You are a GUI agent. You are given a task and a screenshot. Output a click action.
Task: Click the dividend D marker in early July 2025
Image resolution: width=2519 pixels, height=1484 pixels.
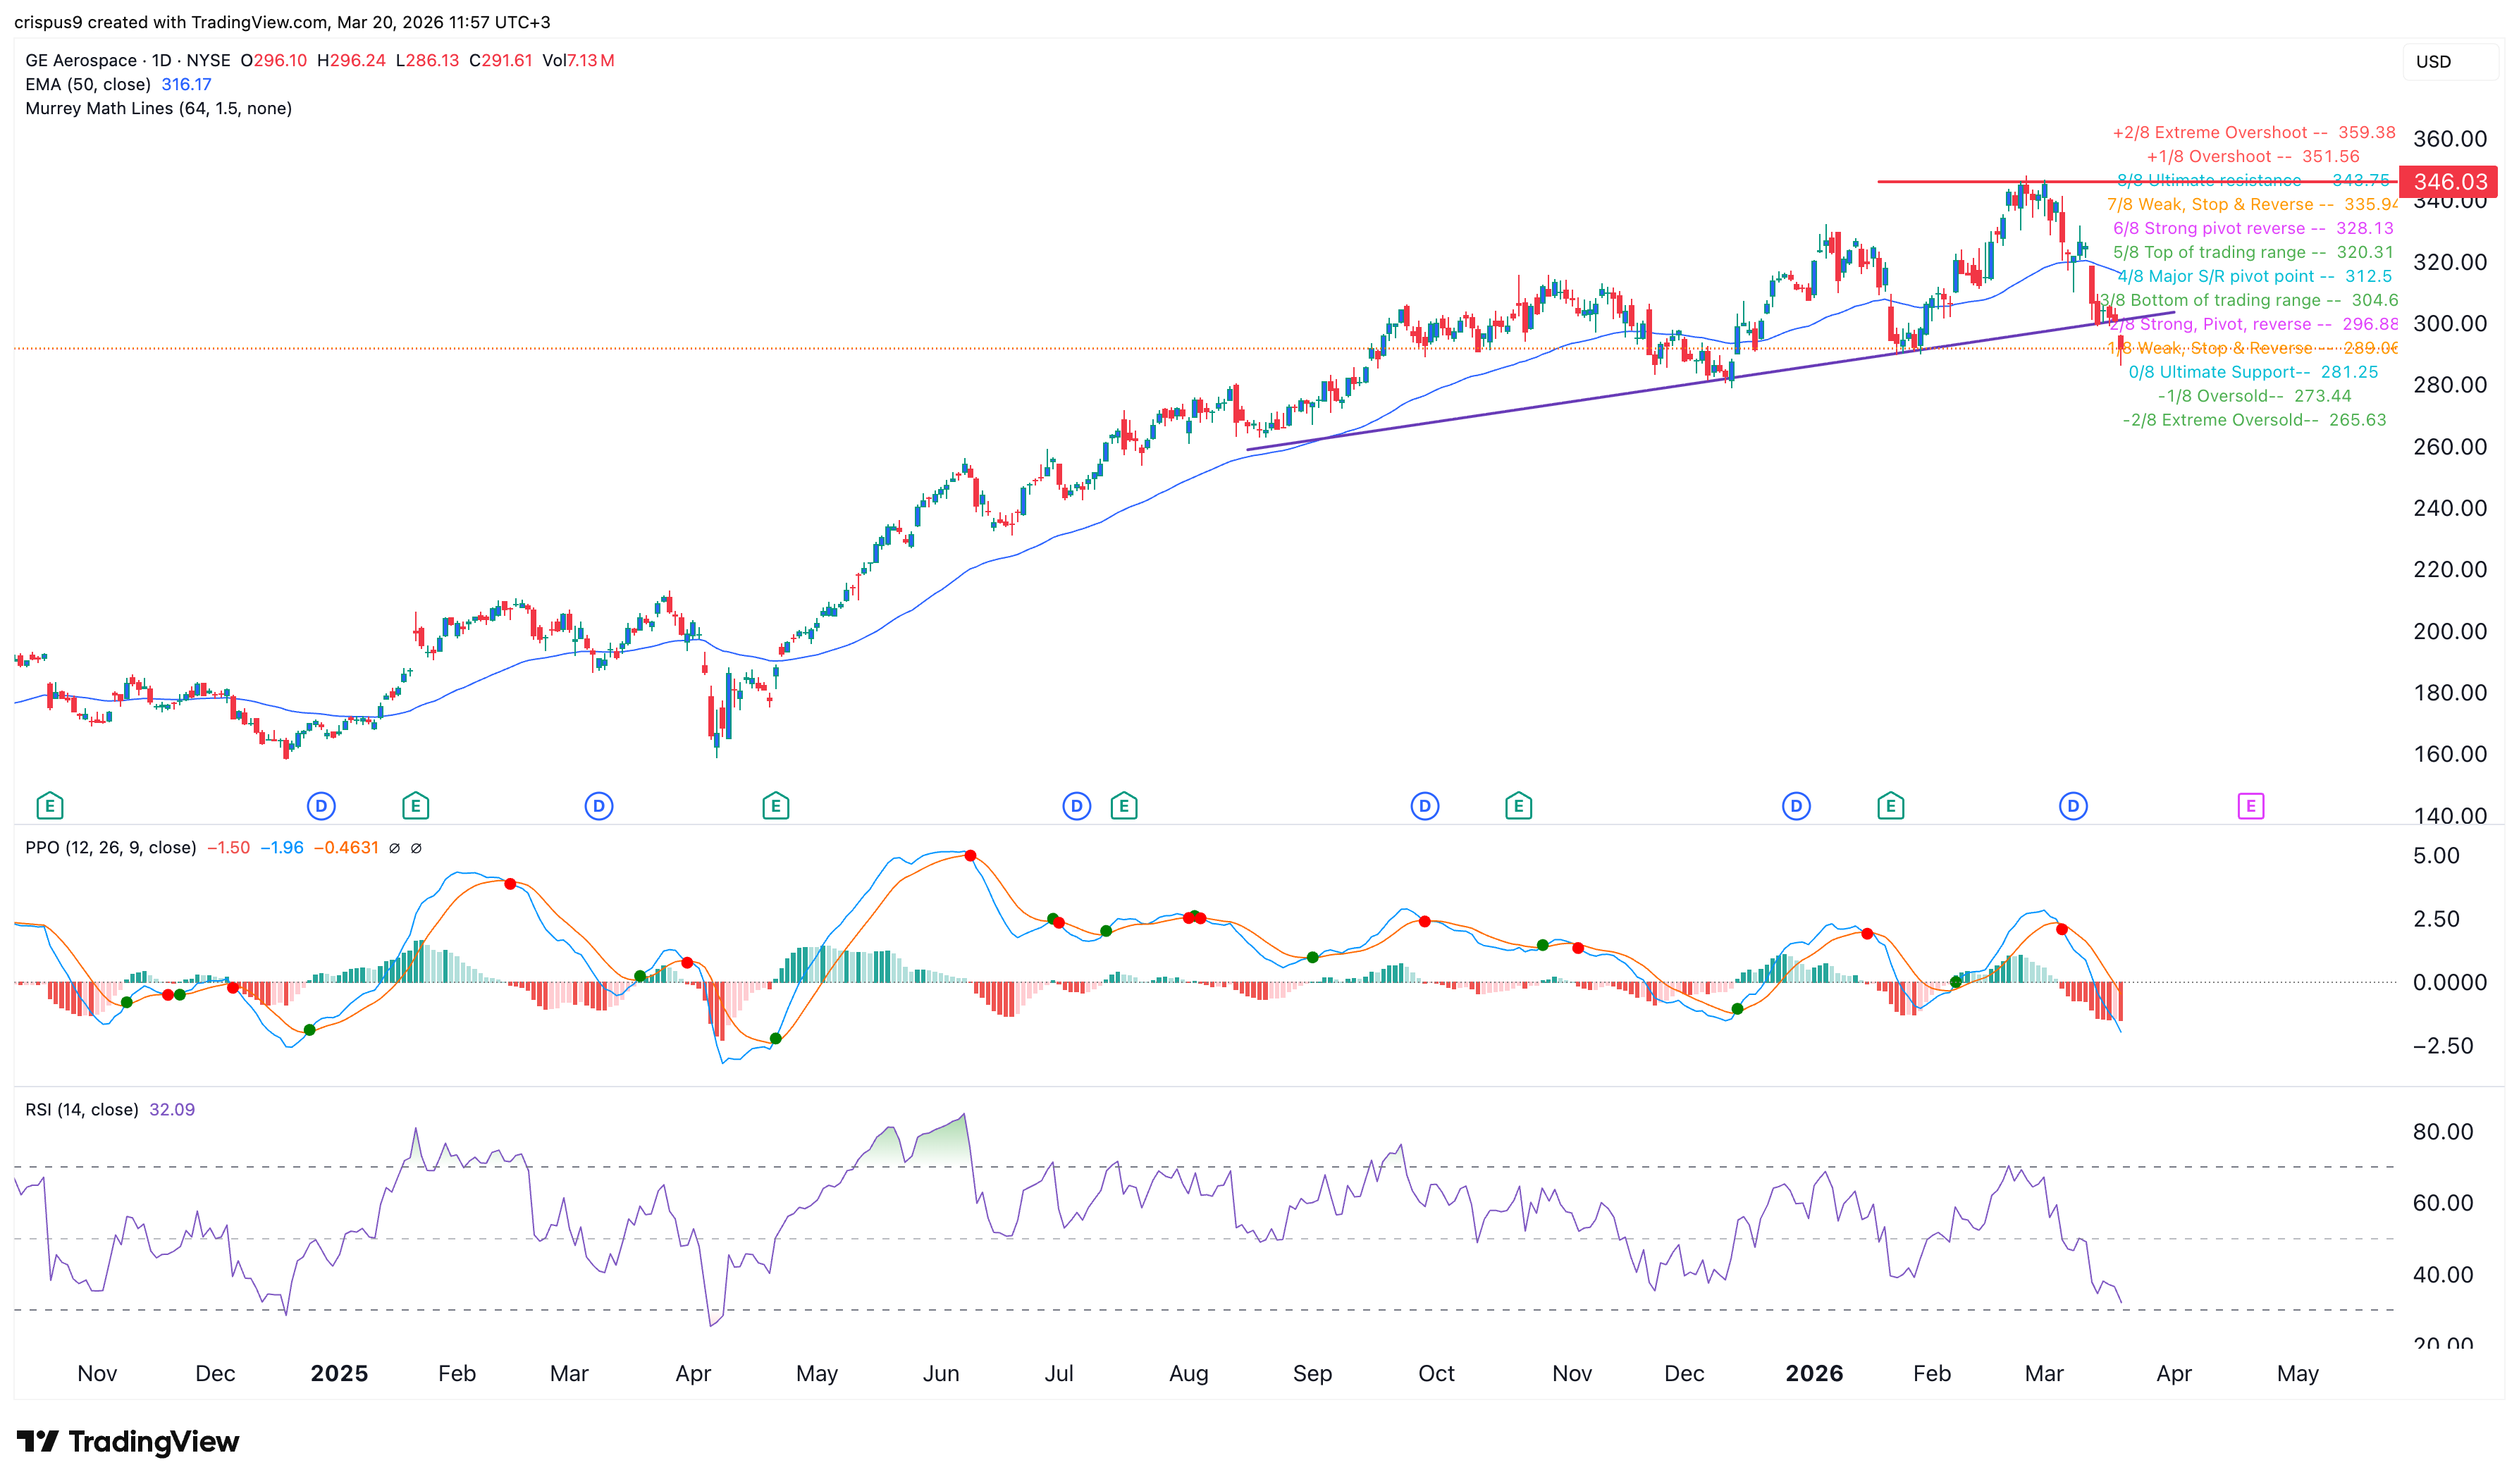coord(1076,806)
